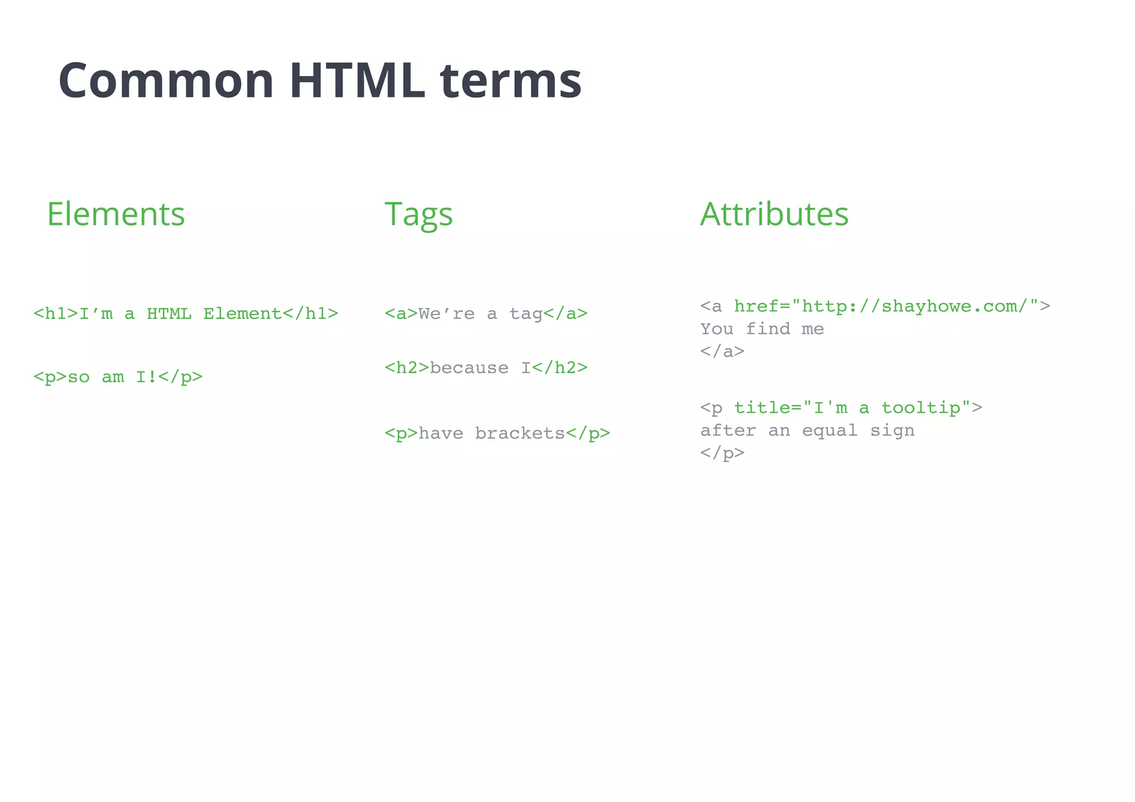Image resolution: width=1135 pixels, height=802 pixels.
Task: Click the 'so am I!' paragraph code
Action: (x=118, y=378)
